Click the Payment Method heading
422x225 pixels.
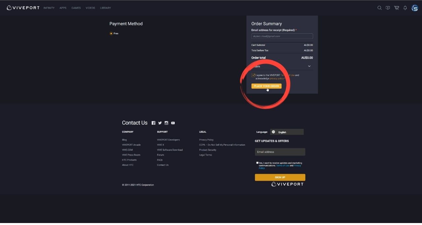coord(126,24)
